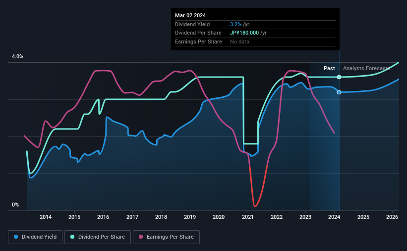Viewport: 407px width, 251px height.
Task: Click the 2022 x-axis label
Action: 277,217
